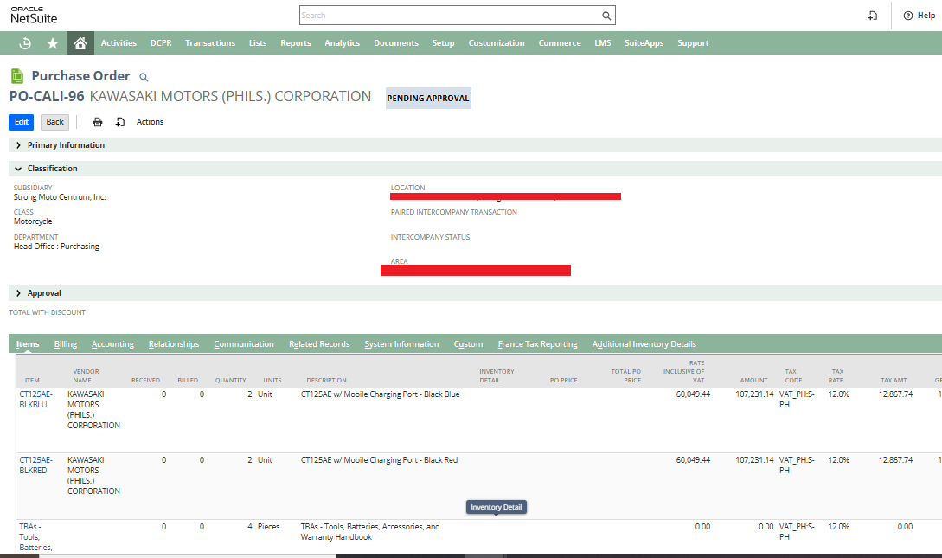942x558 pixels.
Task: Click the Print icon
Action: pos(98,122)
